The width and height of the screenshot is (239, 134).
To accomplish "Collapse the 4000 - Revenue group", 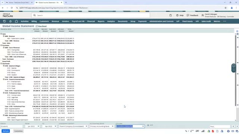I will click(x=4, y=36).
